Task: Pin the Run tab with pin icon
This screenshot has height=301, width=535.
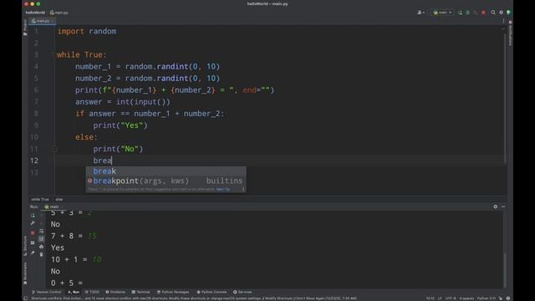Action: coord(33,253)
